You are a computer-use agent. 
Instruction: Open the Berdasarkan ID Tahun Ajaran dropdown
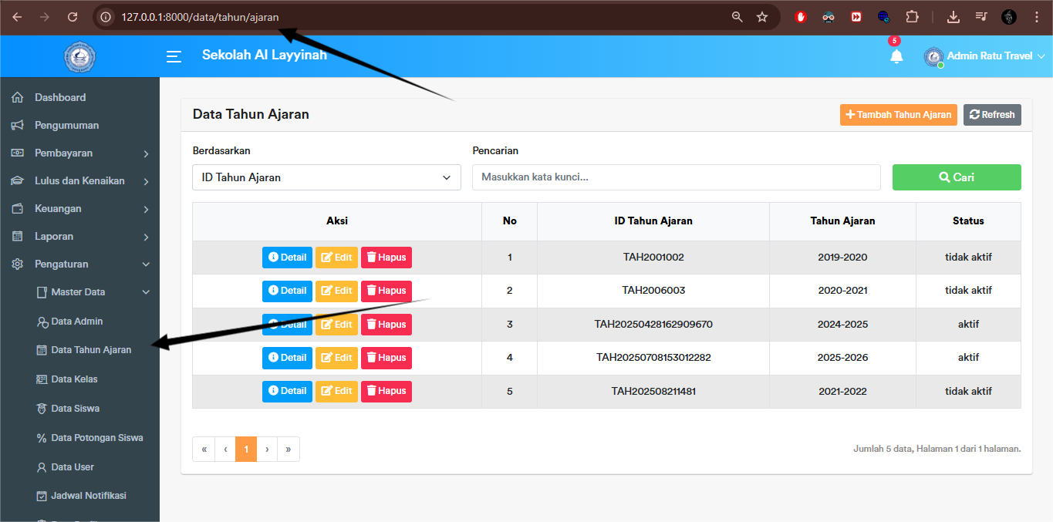point(326,177)
